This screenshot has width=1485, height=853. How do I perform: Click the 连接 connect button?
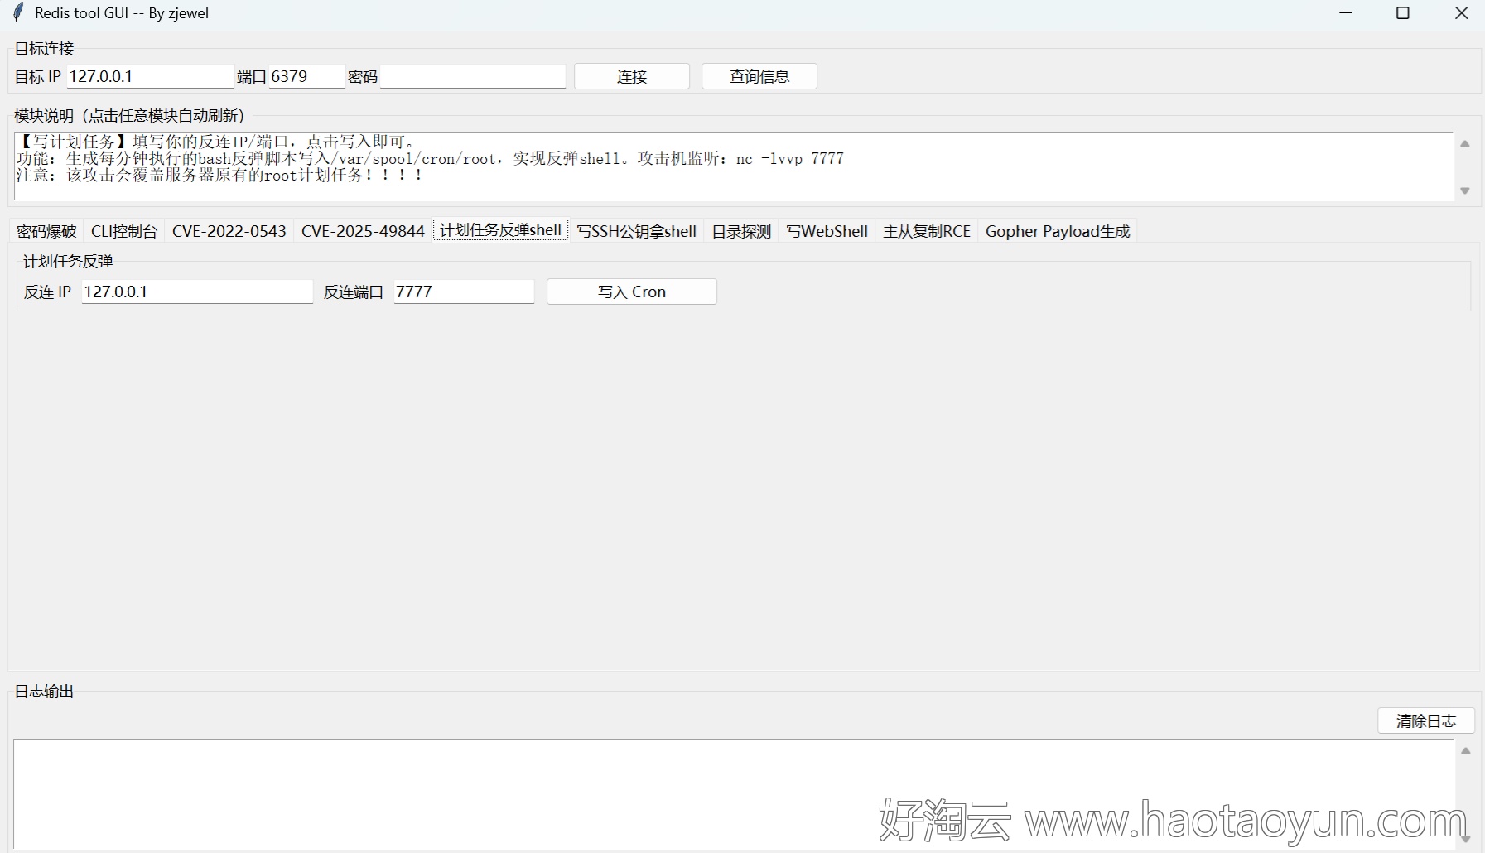pos(632,76)
